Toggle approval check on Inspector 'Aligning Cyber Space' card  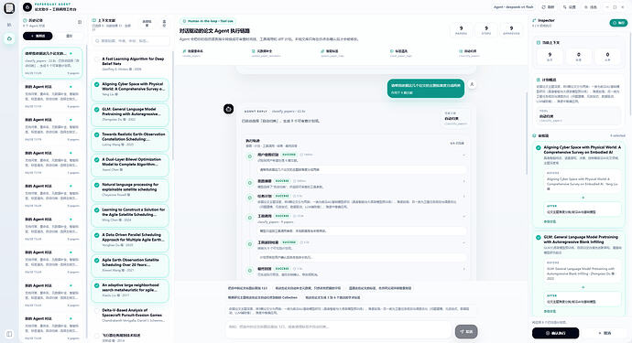pyautogui.click(x=538, y=148)
